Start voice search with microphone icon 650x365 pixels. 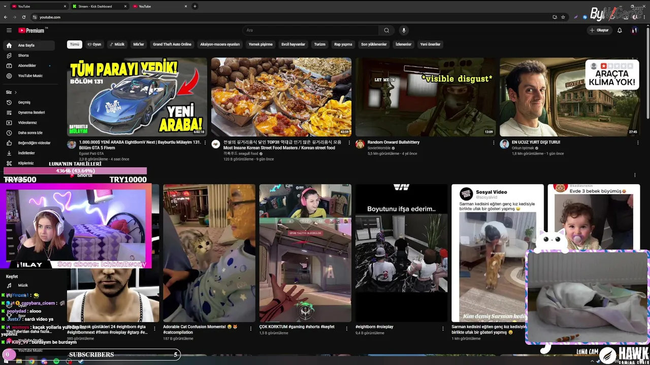[404, 30]
